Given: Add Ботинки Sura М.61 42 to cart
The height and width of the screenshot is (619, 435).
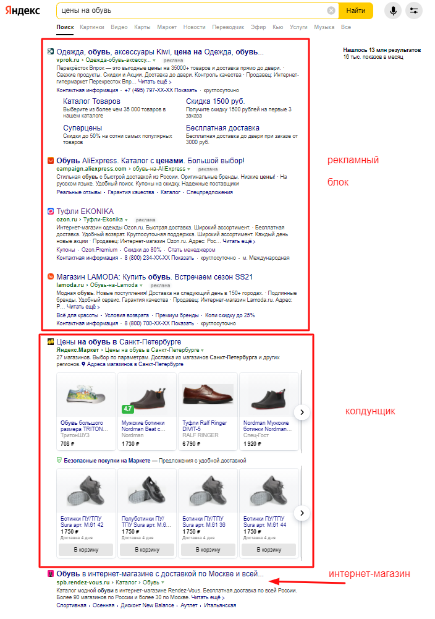Looking at the screenshot, I should (x=86, y=550).
